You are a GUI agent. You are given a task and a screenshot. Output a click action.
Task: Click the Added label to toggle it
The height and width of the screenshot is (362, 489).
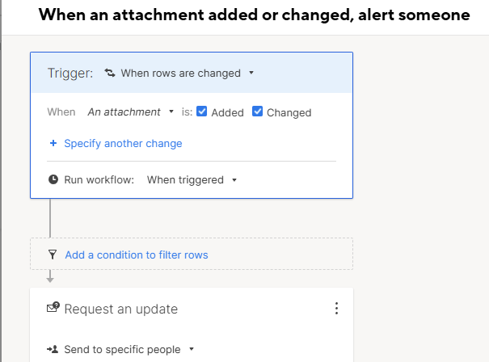(x=227, y=112)
